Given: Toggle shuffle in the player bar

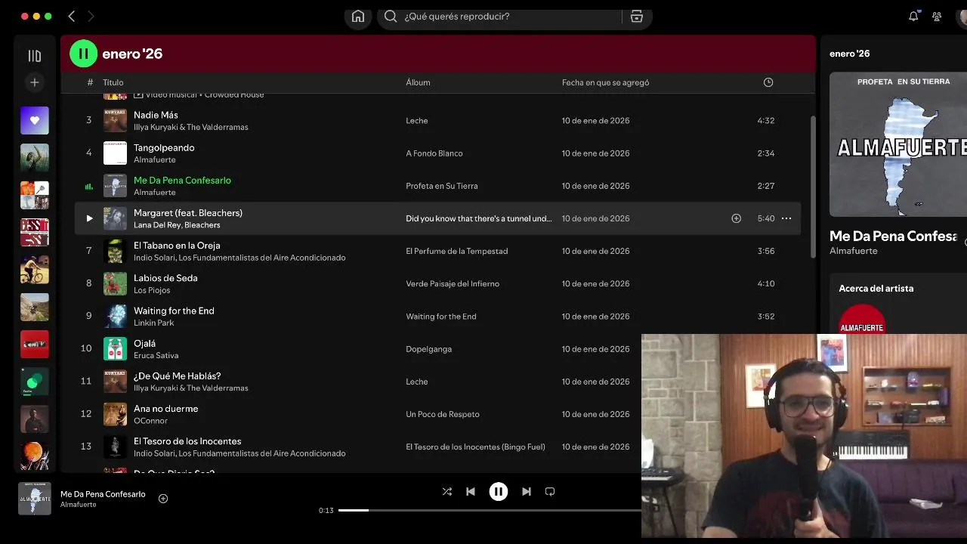Looking at the screenshot, I should [x=447, y=492].
